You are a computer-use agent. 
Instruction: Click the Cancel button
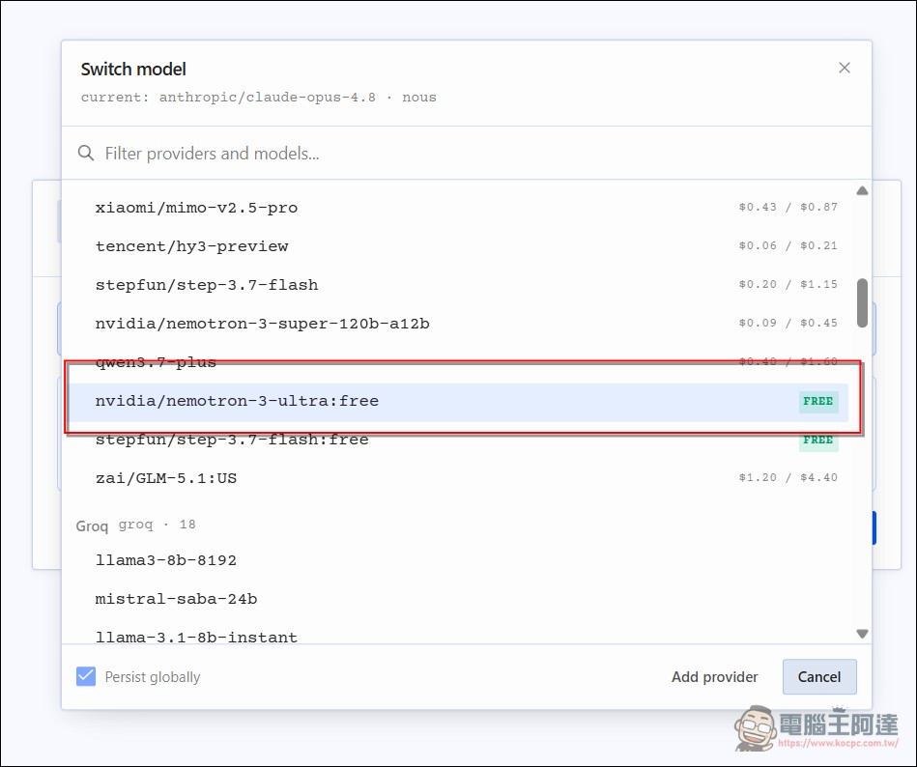click(x=819, y=677)
